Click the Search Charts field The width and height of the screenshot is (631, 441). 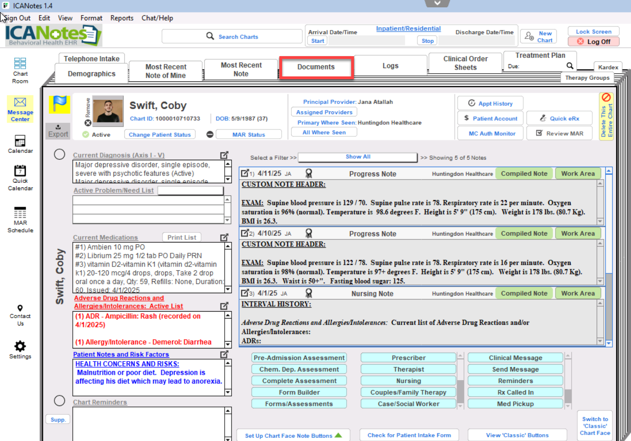pyautogui.click(x=232, y=36)
